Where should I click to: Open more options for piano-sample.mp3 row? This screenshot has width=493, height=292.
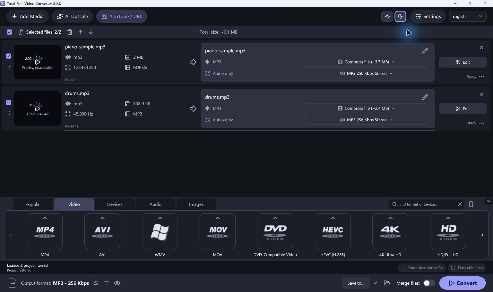coord(481,77)
